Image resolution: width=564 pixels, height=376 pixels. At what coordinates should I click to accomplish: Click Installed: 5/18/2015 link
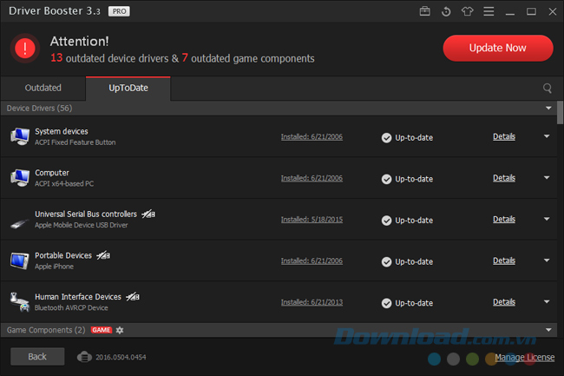coord(312,220)
